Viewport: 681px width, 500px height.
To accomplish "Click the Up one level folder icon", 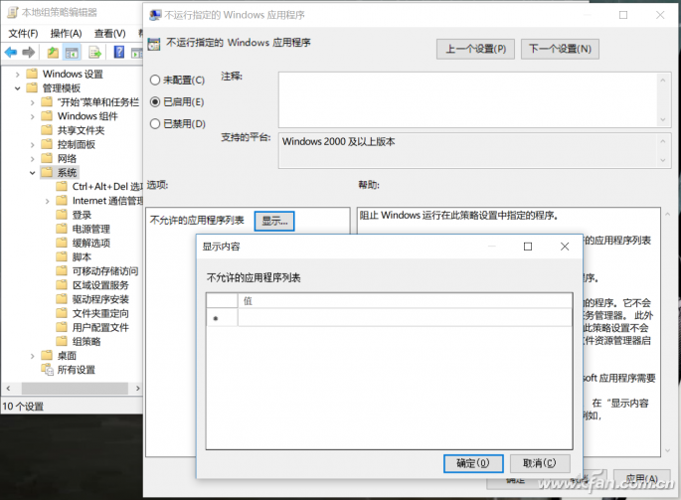I will [x=53, y=53].
